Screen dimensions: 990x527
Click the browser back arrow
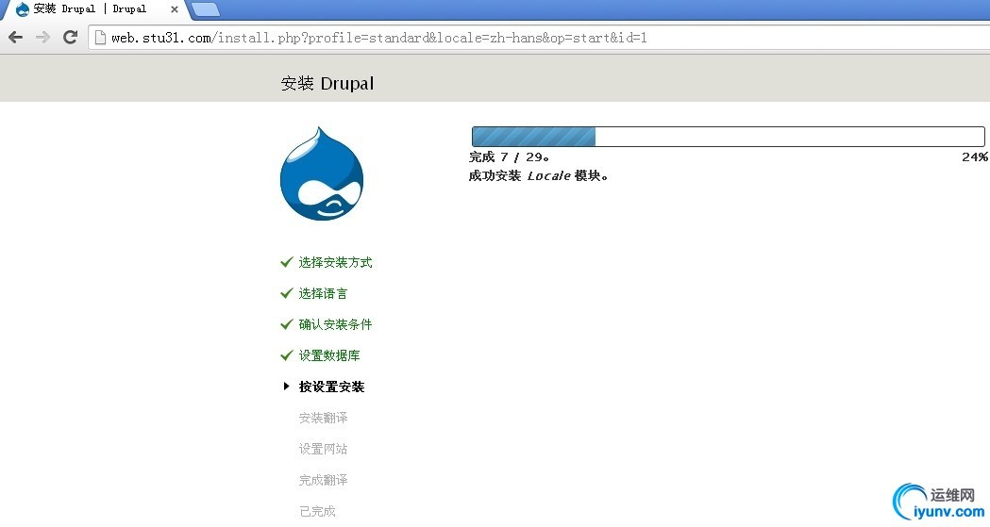click(16, 37)
